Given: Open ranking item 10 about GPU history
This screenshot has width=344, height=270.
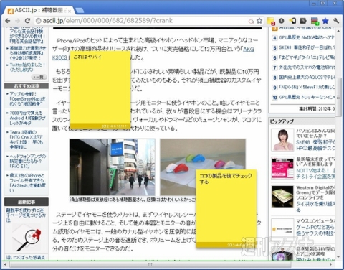Looking at the screenshot, I should coord(307,97).
